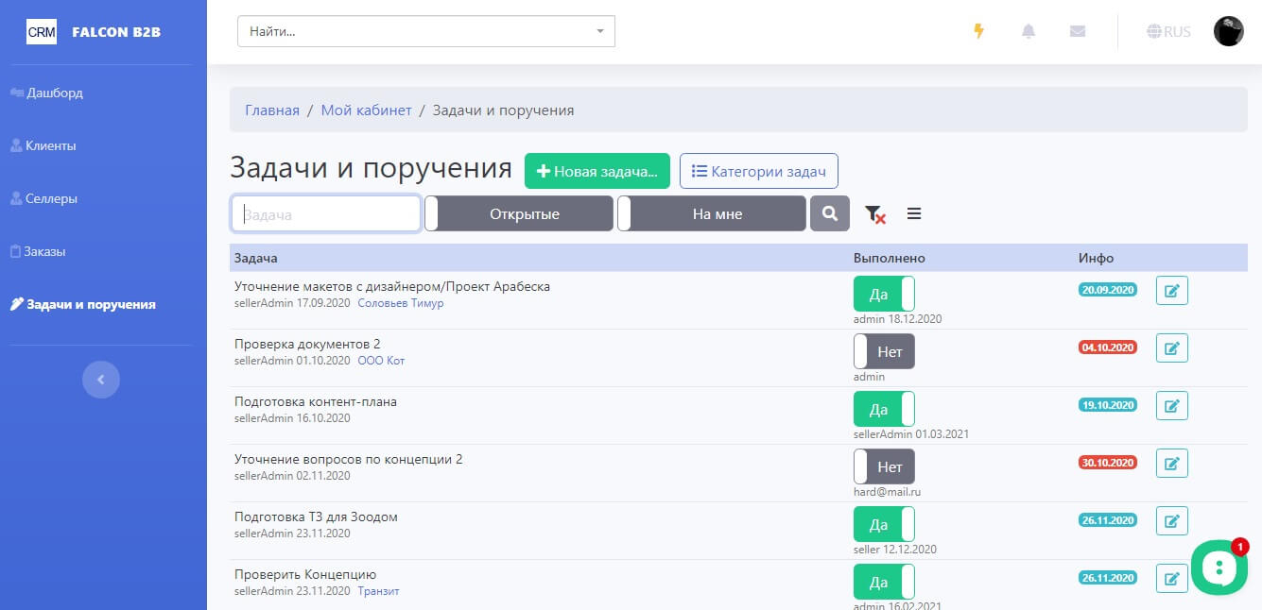1262x610 pixels.
Task: Toggle done switch for Подготовка контент-плана
Action: click(884, 409)
